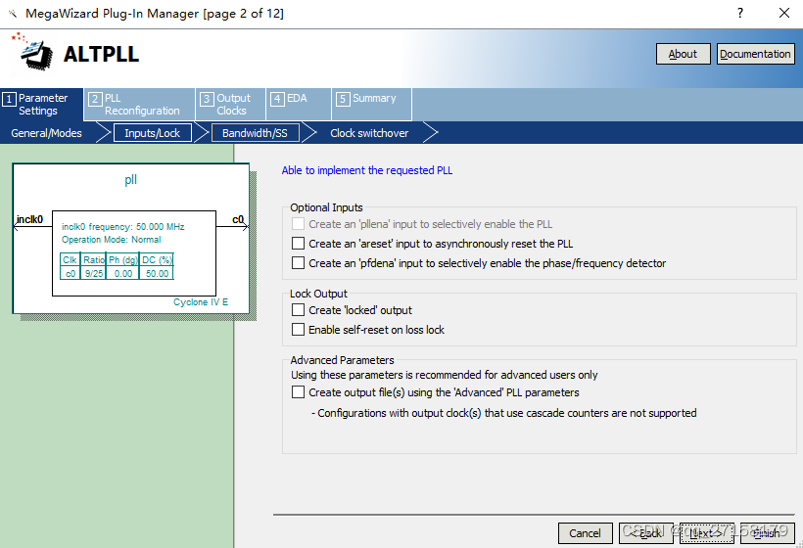Click the 9/25 ratio table cell

pos(94,274)
